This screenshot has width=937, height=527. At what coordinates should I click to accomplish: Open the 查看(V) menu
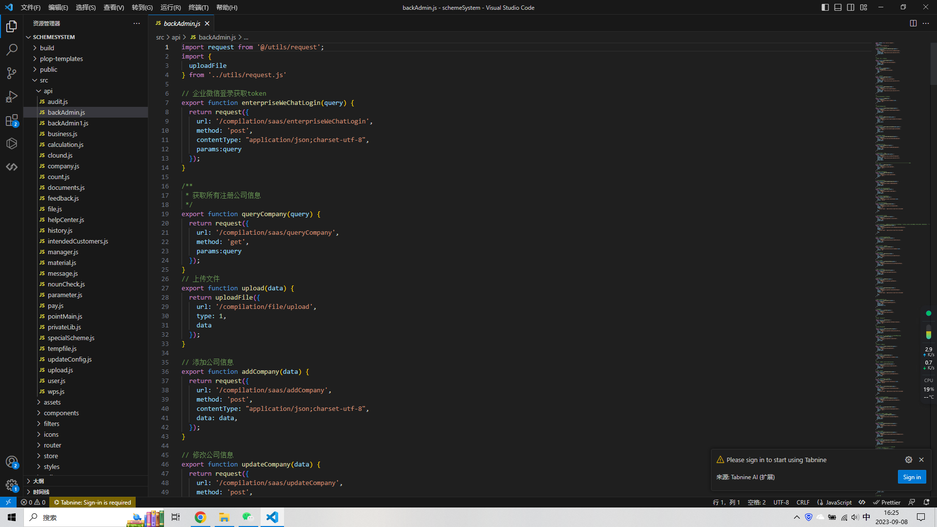coord(114,7)
